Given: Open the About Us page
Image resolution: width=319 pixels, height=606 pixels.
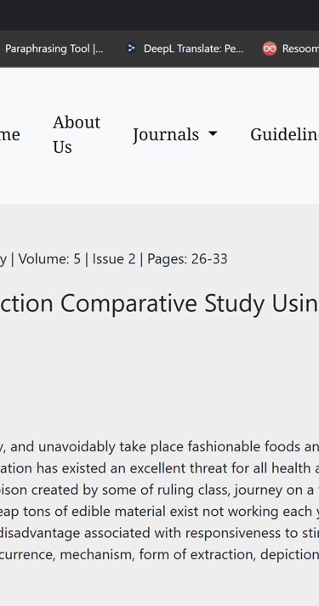Looking at the screenshot, I should [77, 134].
